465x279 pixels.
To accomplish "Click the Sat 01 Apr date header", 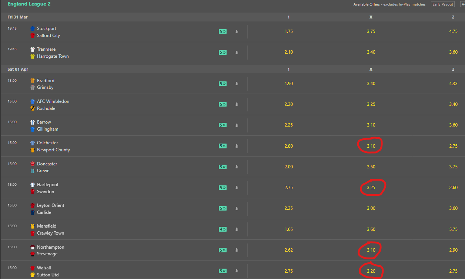I will tap(18, 69).
